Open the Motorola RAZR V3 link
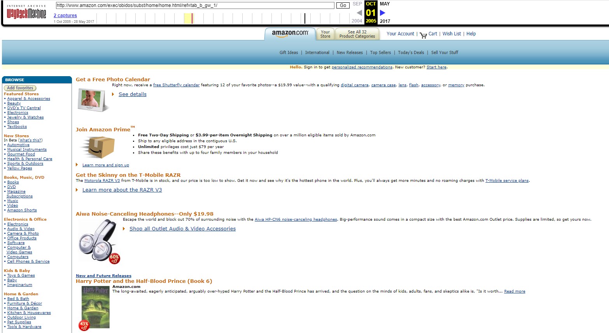Image resolution: width=609 pixels, height=333 pixels. click(102, 181)
